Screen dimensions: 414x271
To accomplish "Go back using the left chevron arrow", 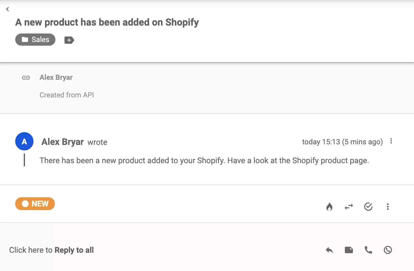I will [x=7, y=9].
